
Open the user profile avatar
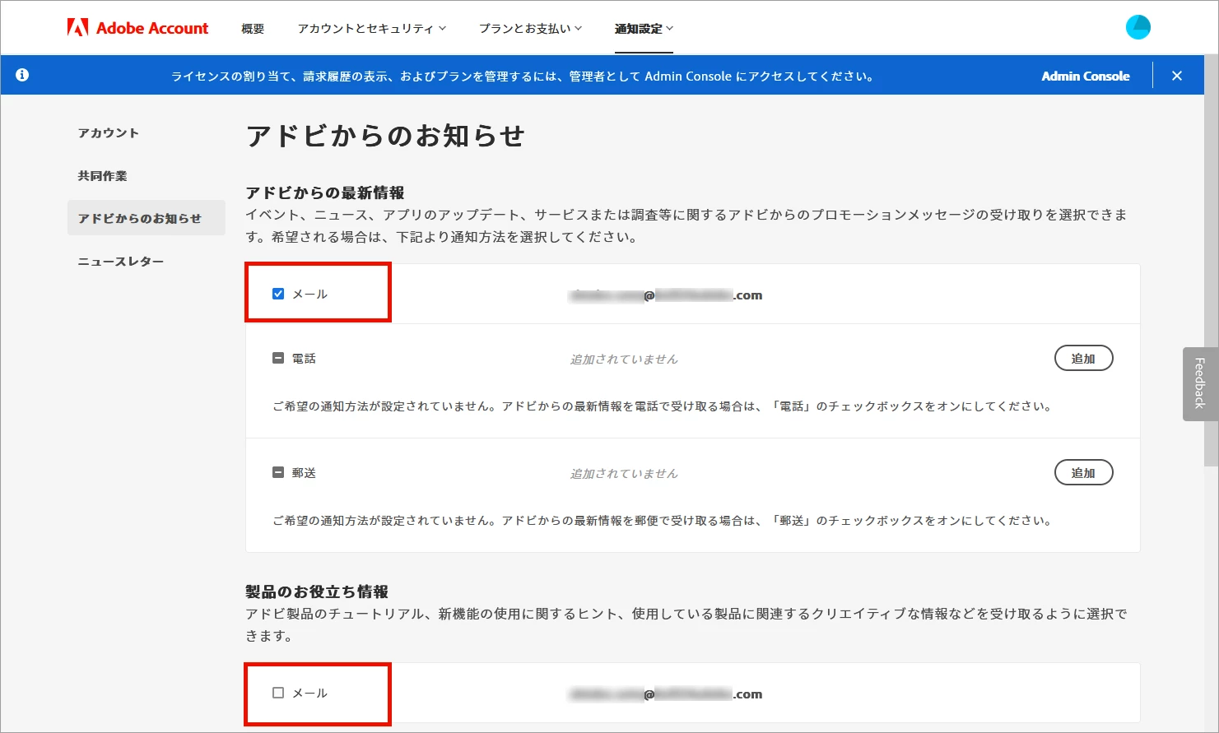click(1138, 27)
